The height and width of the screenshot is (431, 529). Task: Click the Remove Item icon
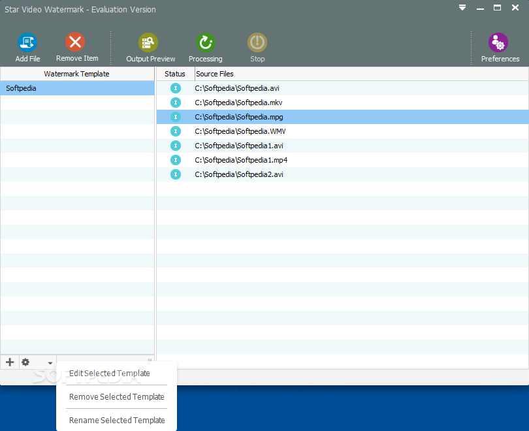click(x=74, y=40)
